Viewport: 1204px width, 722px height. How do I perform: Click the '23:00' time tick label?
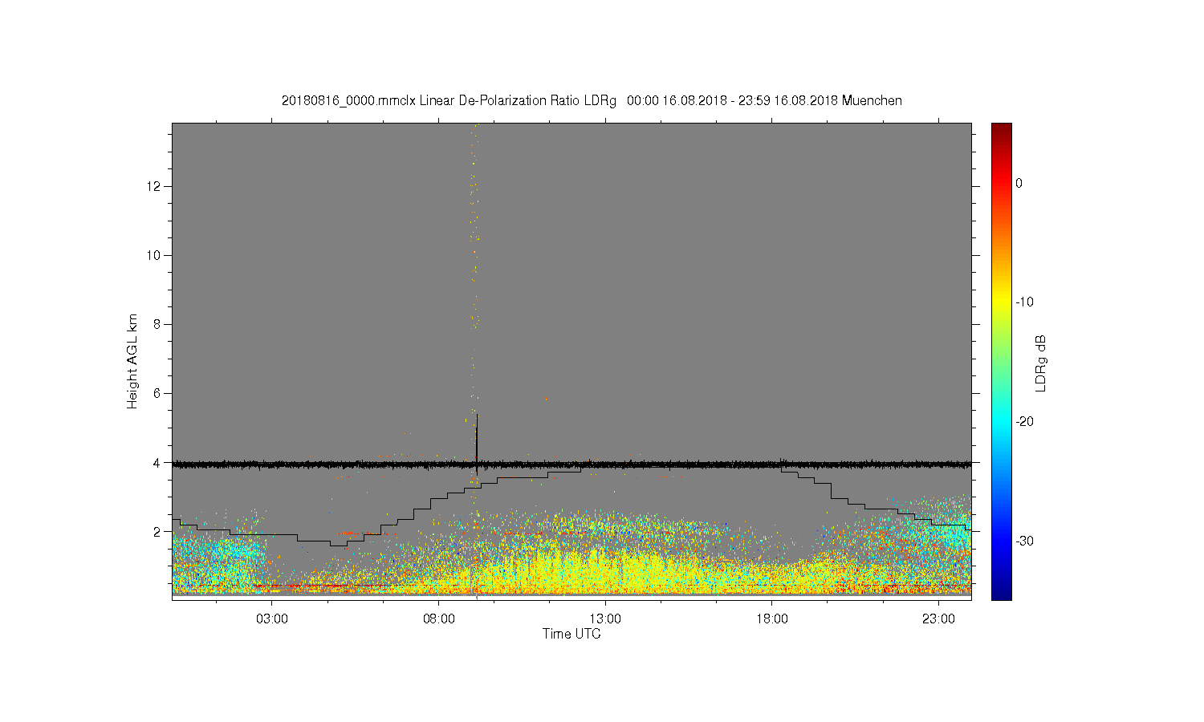[938, 619]
